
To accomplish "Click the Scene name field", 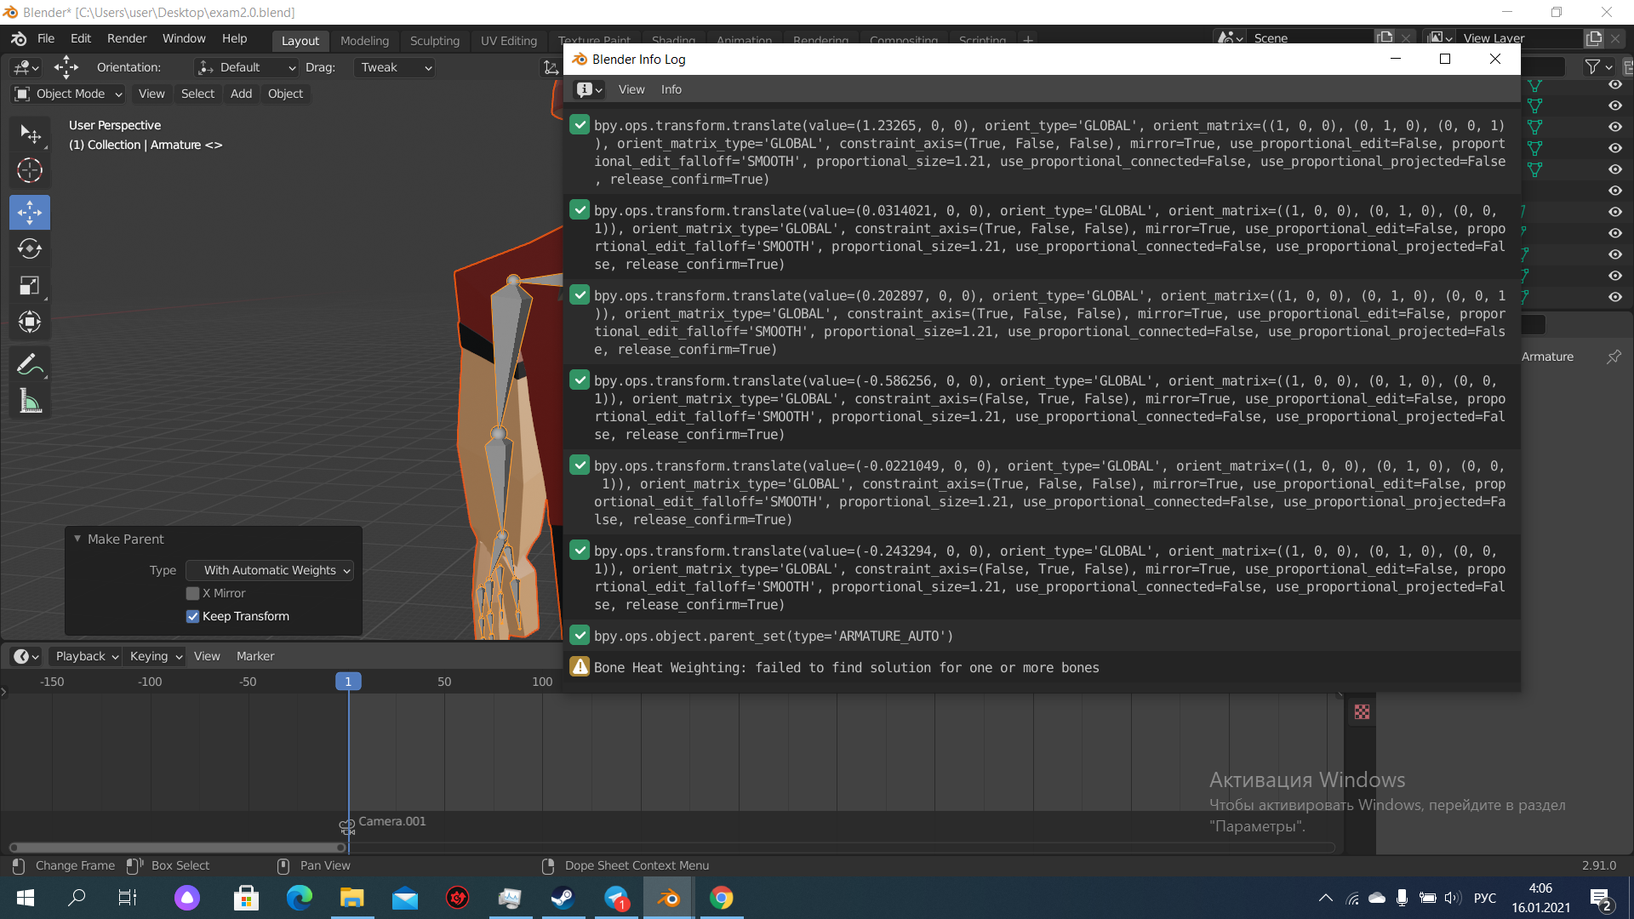I will coord(1312,38).
